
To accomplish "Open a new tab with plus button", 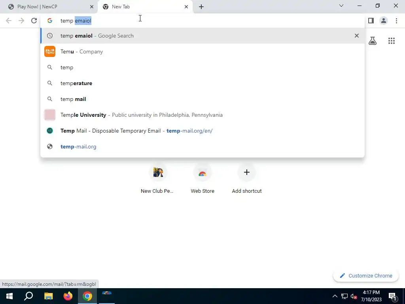I will (201, 7).
